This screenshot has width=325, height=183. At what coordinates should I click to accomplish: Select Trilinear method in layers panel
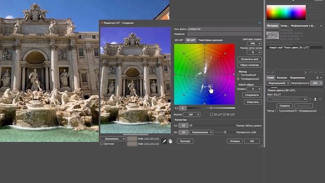click(276, 111)
